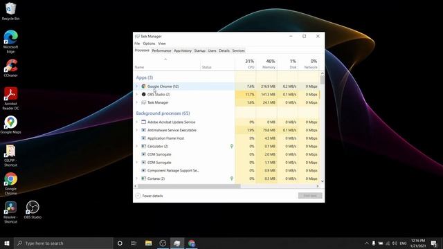Click Calculator's suspended leaf status icon
The width and height of the screenshot is (443, 249).
tap(232, 146)
